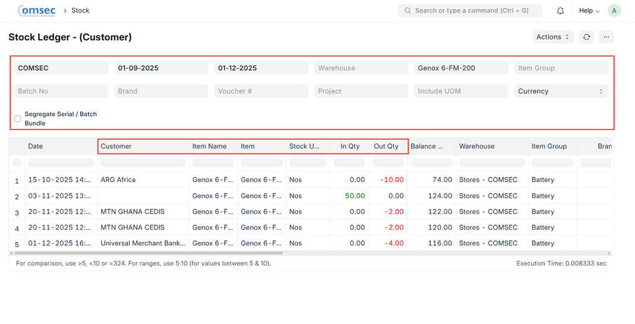The image size is (635, 324).
Task: Click the search magnifier icon
Action: pyautogui.click(x=407, y=11)
